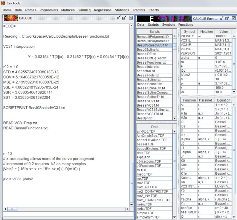Select BesSph.txt script

(x=154, y=118)
